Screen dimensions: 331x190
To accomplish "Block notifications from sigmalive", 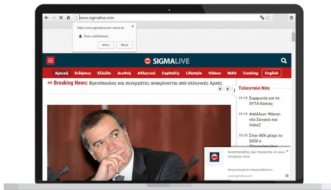I will pos(125,45).
